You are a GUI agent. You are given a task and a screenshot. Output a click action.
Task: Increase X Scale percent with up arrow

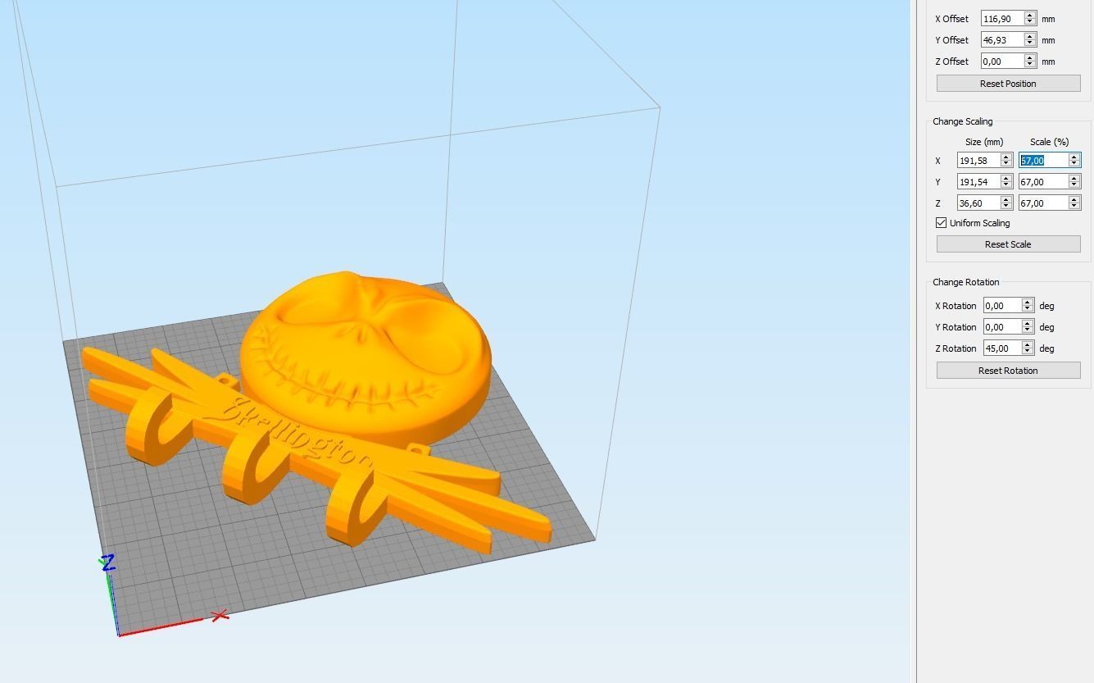(x=1074, y=157)
